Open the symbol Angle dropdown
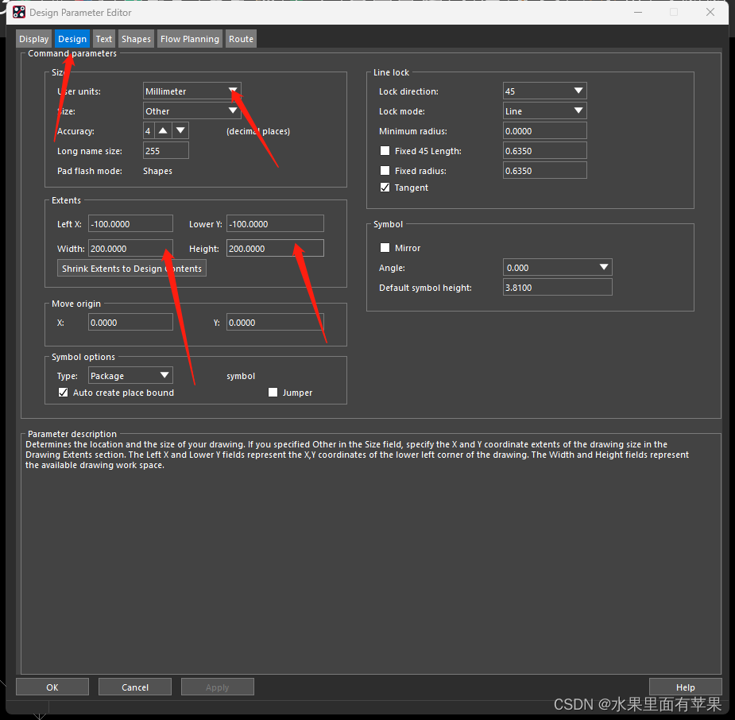The width and height of the screenshot is (735, 720). (x=604, y=268)
